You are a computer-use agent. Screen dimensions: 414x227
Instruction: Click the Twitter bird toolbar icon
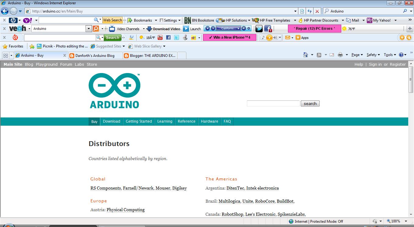coord(176,37)
